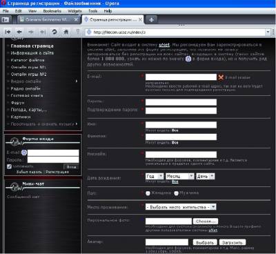Click the registration E-mail input field
The width and height of the screenshot is (276, 254).
(x=181, y=77)
